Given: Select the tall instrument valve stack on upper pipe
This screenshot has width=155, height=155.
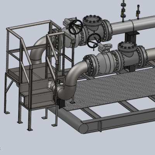Looking at the screenshot, I should tap(123, 11).
